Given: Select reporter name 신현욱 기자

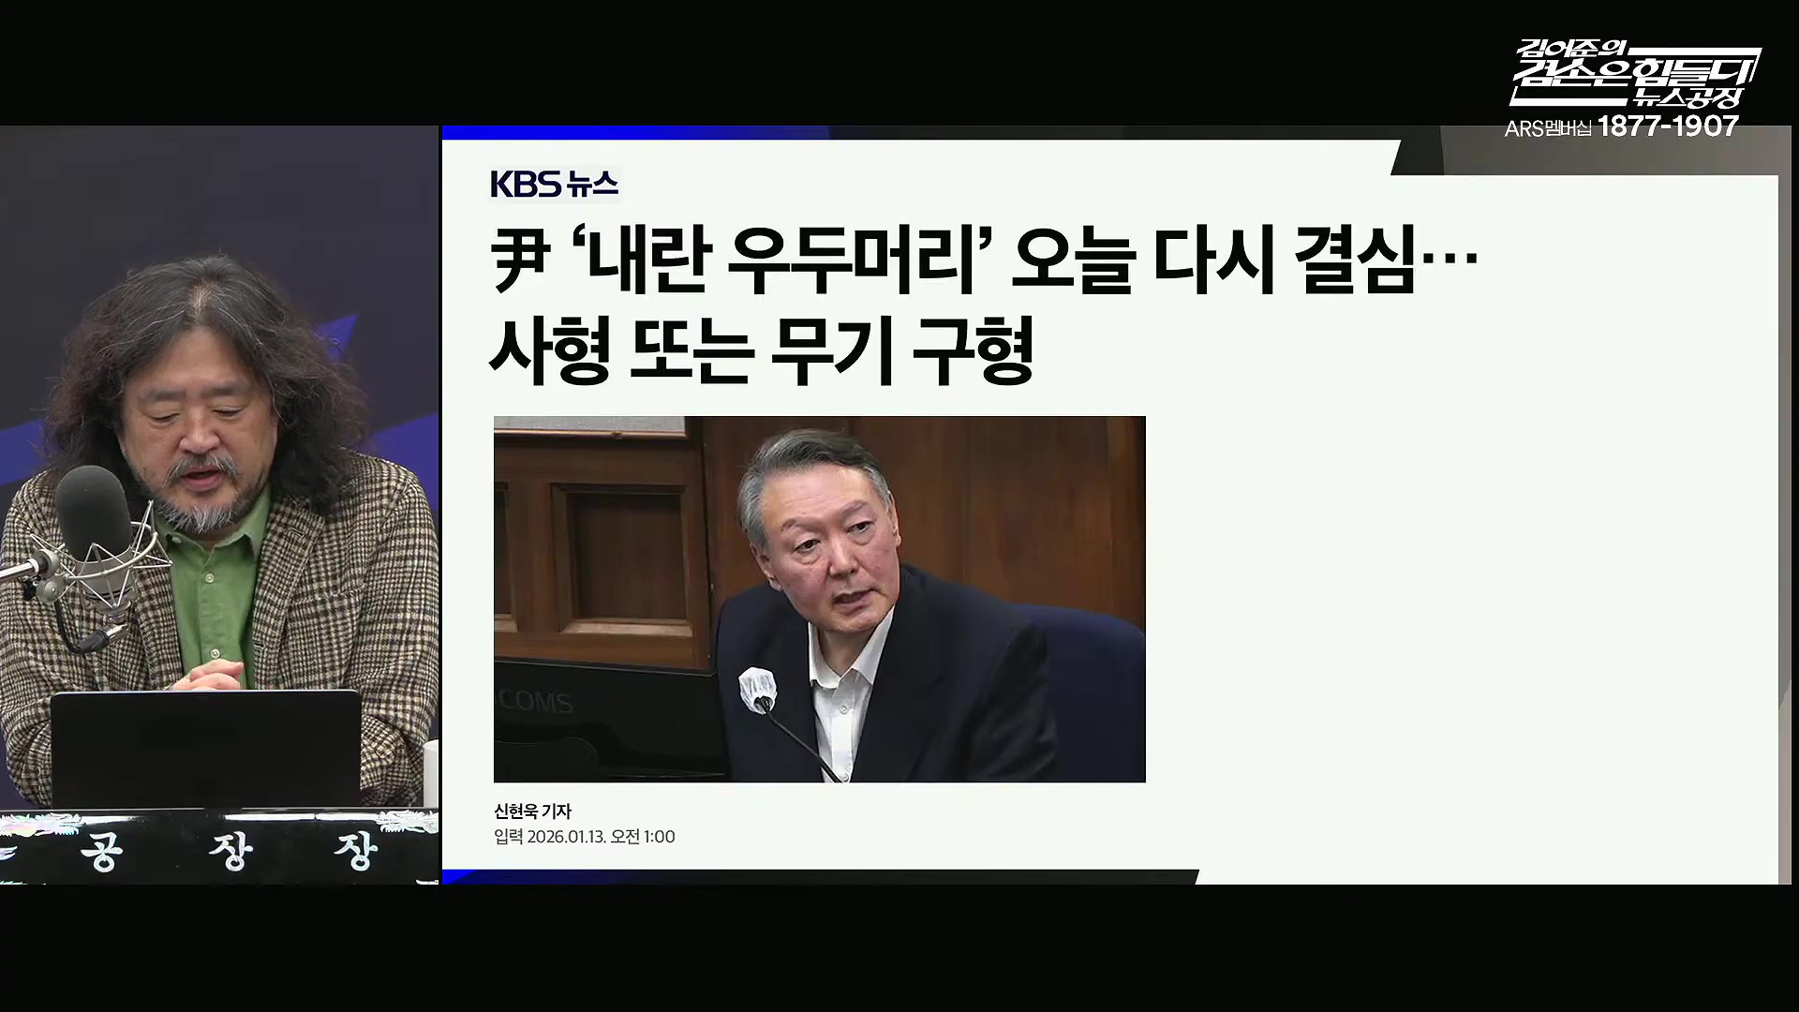Looking at the screenshot, I should [x=532, y=811].
